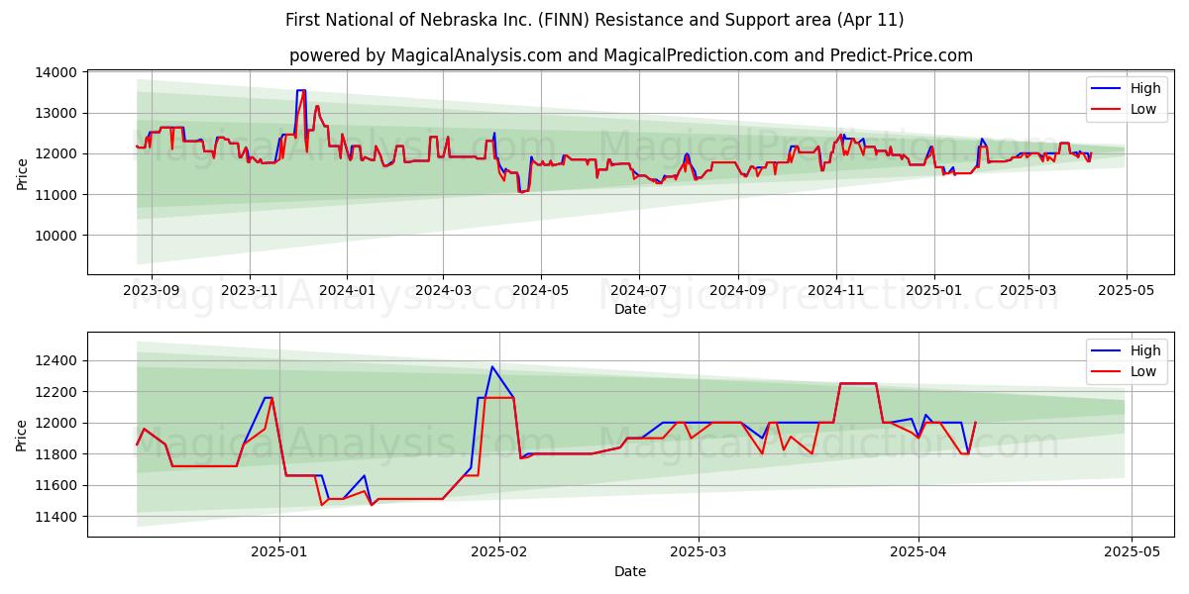Click the 2024-03 date tick label
The width and height of the screenshot is (1189, 594).
443,290
